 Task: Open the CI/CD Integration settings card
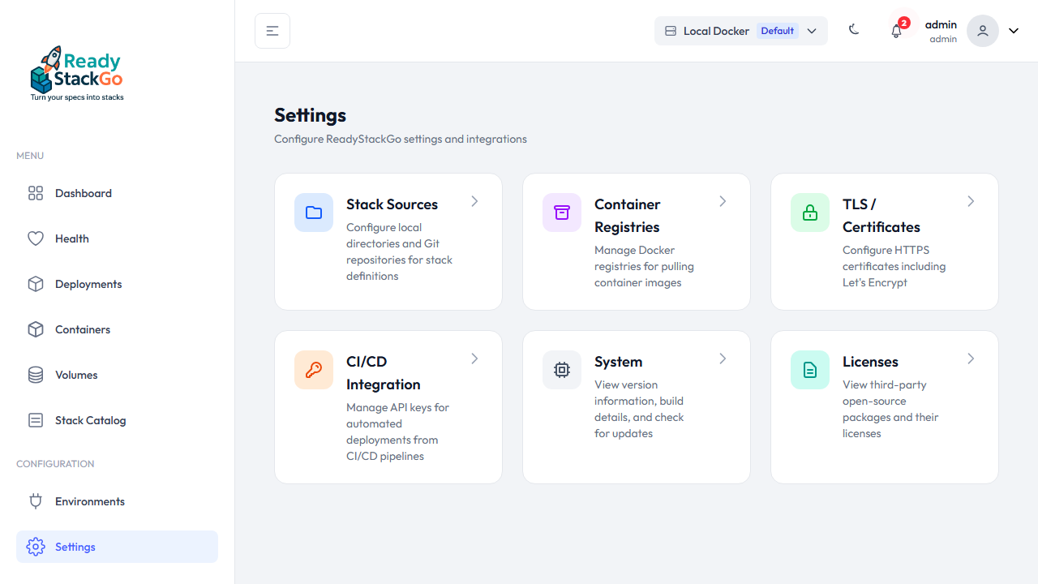(x=388, y=406)
